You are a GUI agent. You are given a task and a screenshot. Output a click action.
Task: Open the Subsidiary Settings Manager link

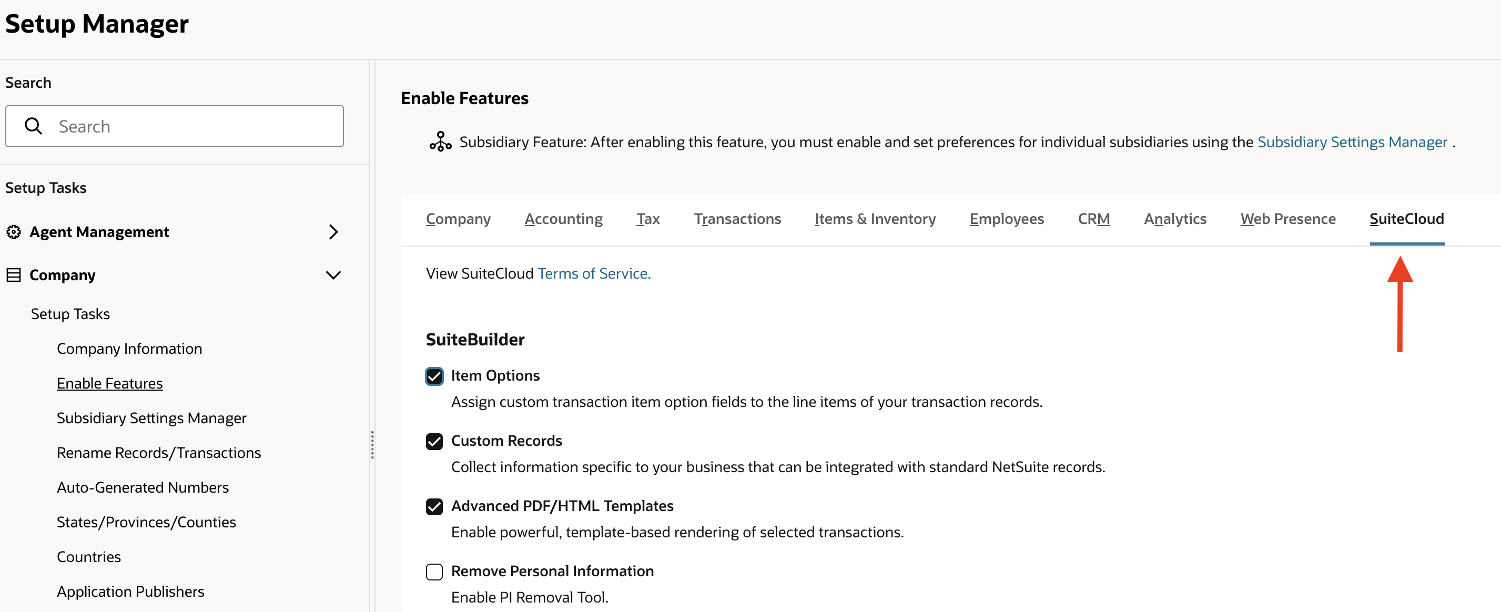coord(1352,142)
